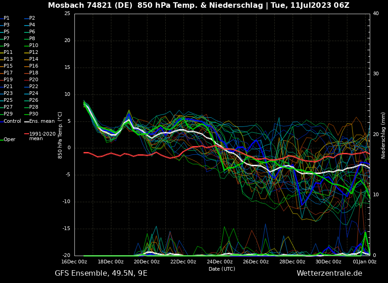The width and height of the screenshot is (388, 283).
Task: Select the Oper legend entry
Action: click(x=10, y=140)
